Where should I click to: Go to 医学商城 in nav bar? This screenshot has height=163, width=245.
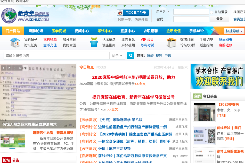click(59, 31)
